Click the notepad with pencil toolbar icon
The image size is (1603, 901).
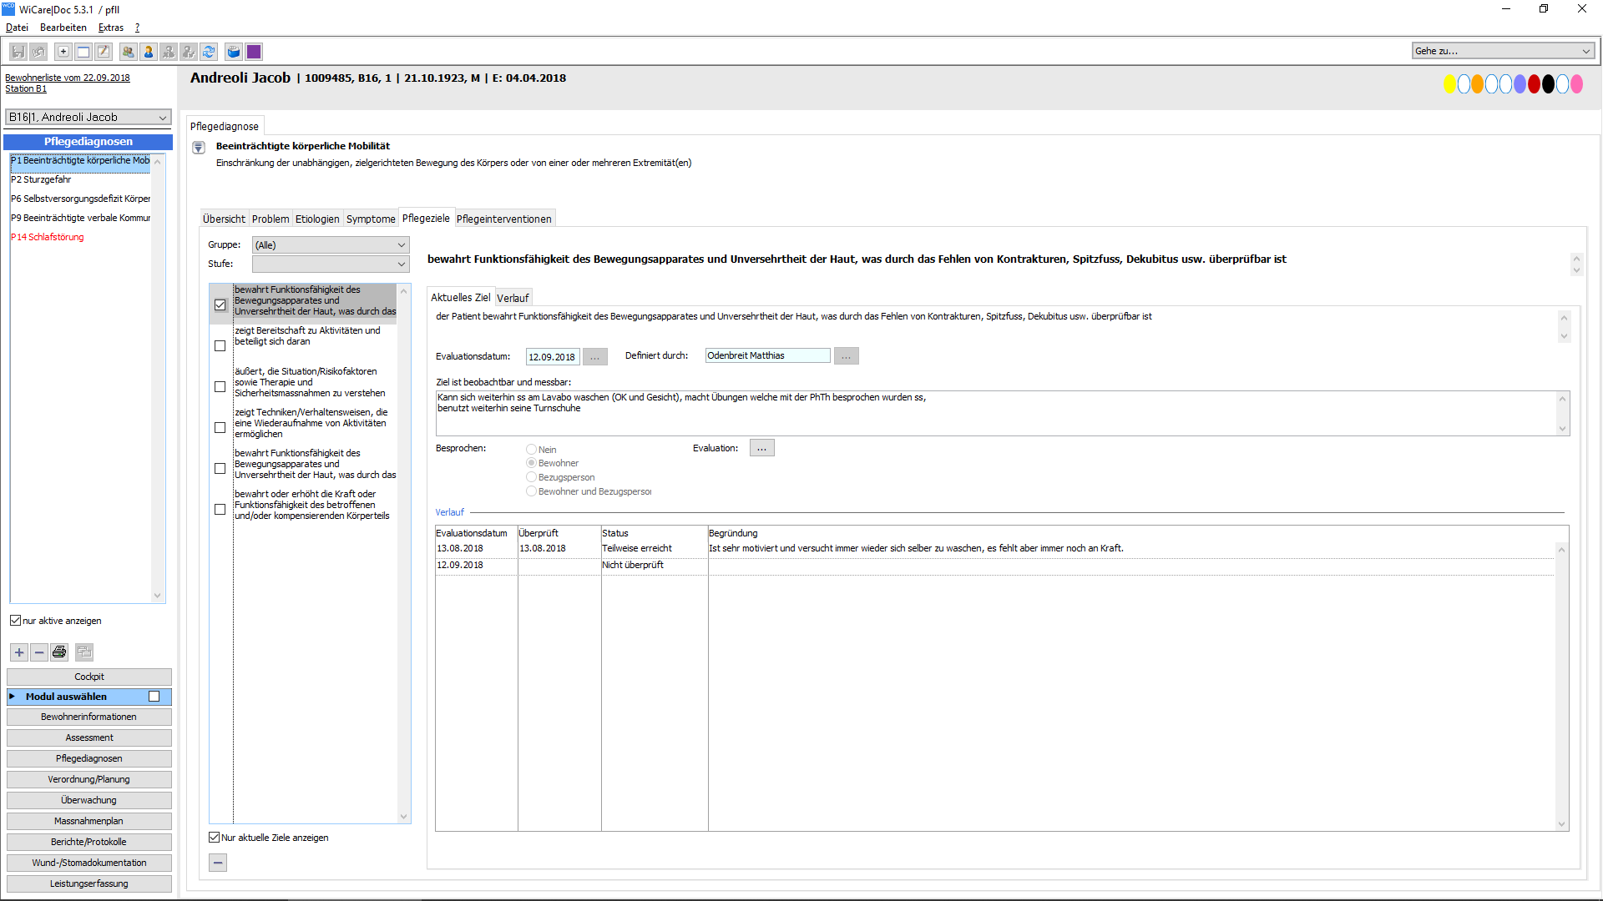tap(104, 52)
